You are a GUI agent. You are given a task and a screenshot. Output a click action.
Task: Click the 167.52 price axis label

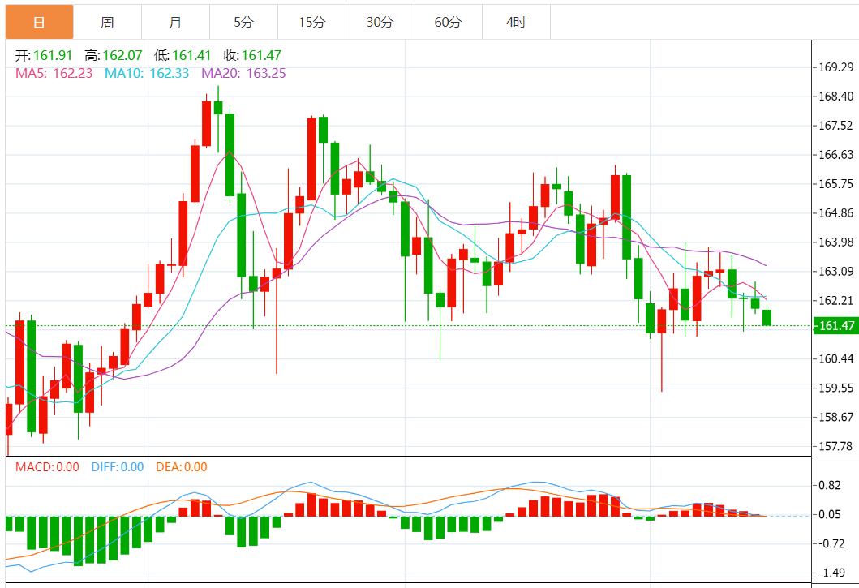836,126
